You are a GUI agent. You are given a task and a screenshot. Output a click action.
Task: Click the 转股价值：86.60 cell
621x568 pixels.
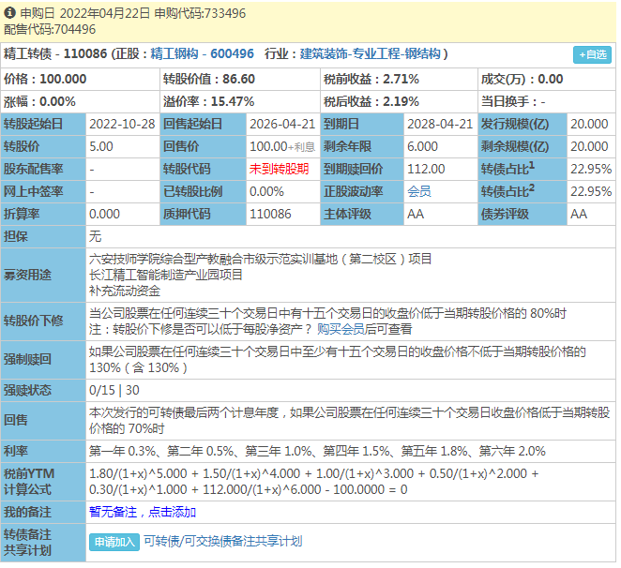[x=240, y=79]
